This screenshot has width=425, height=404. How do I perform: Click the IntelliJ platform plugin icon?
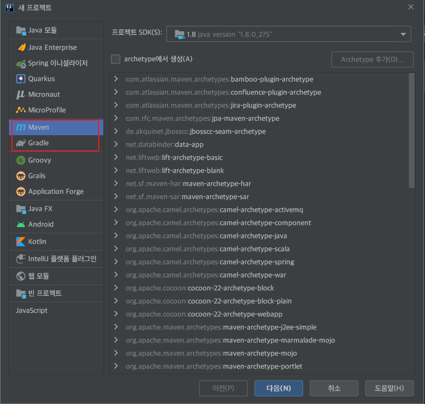[x=21, y=259]
